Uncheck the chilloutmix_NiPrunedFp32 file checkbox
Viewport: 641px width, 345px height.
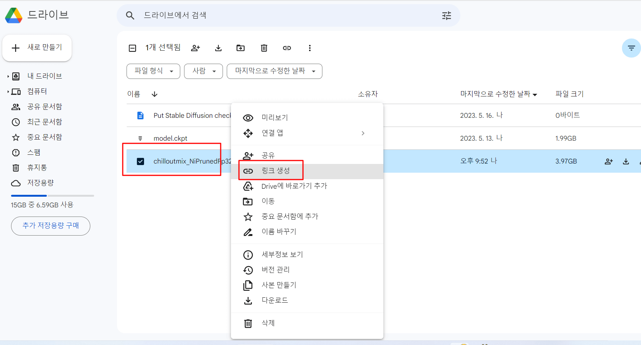[x=140, y=161]
